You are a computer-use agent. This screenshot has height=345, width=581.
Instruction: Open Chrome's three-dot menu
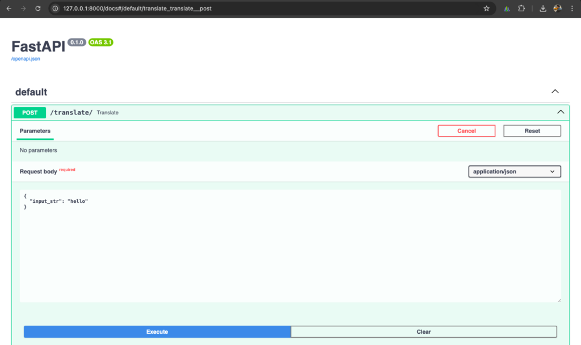click(571, 8)
